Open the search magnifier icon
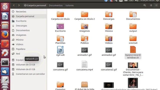The height and width of the screenshot is (90, 160). [x=144, y=5]
